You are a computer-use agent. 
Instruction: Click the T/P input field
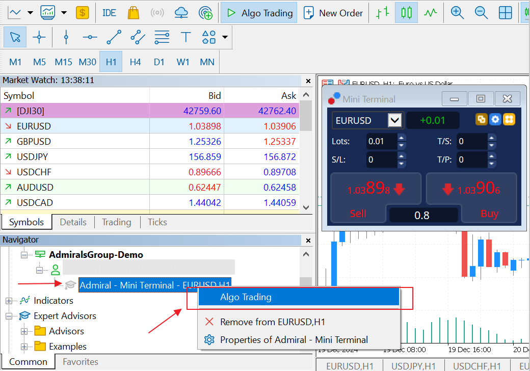472,160
